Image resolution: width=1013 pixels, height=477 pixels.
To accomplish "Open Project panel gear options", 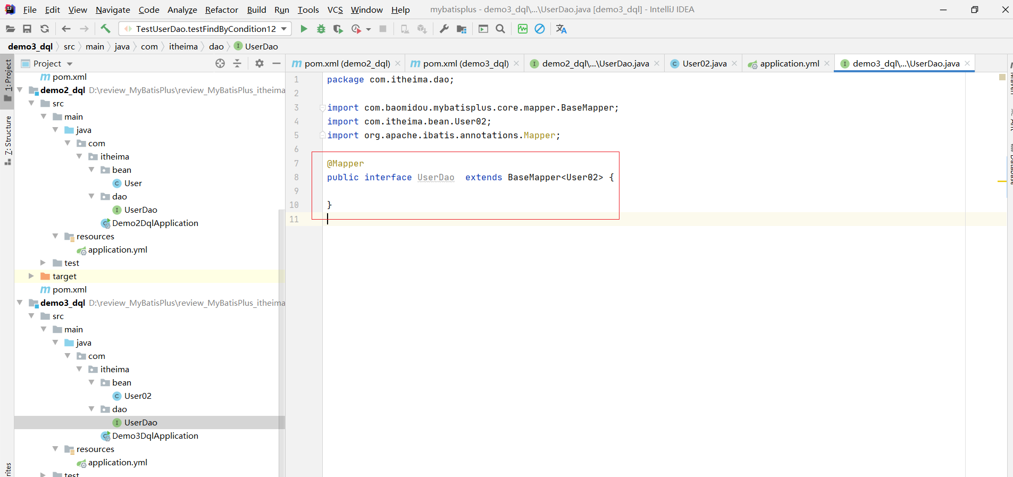I will click(259, 63).
